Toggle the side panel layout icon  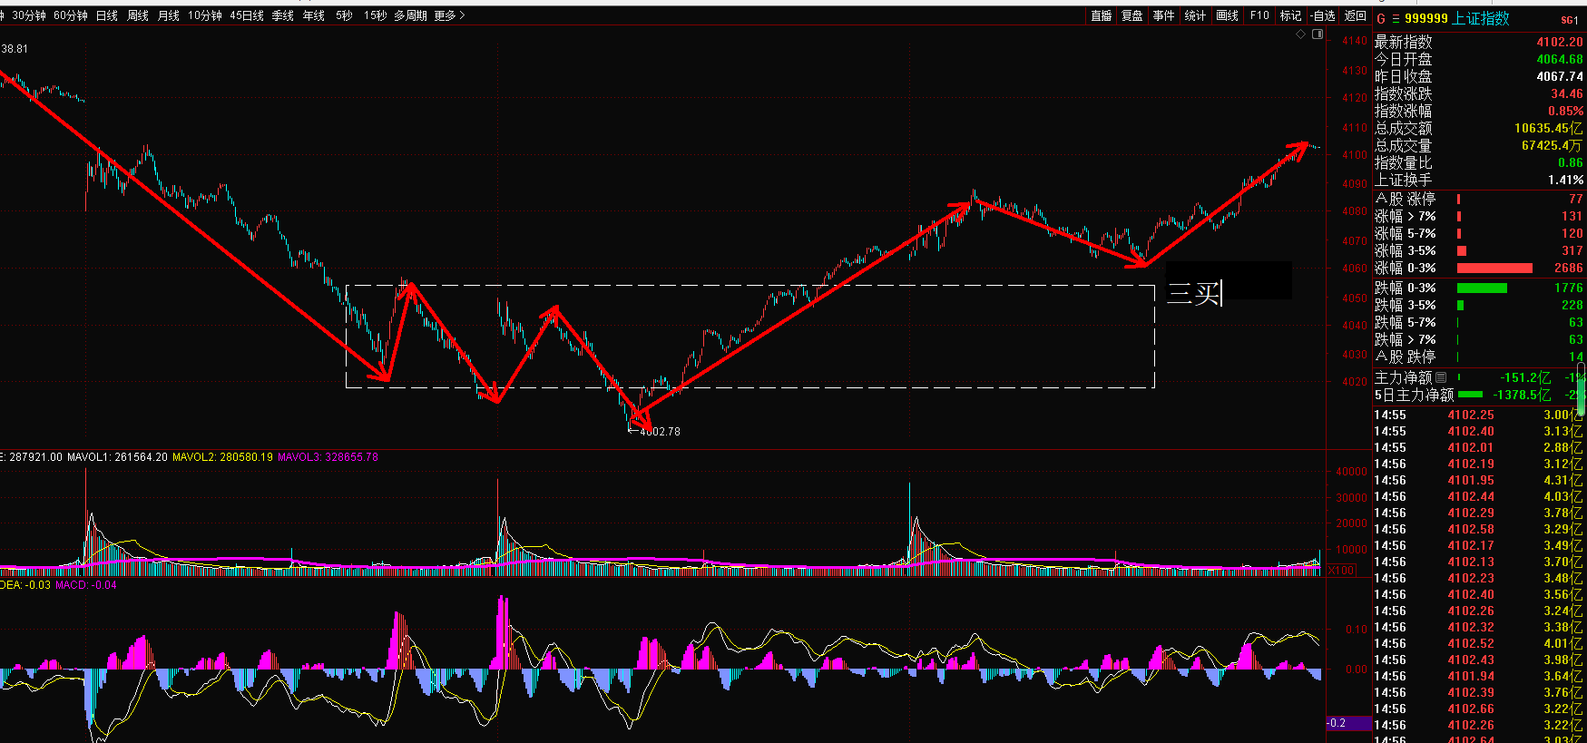click(x=1318, y=34)
